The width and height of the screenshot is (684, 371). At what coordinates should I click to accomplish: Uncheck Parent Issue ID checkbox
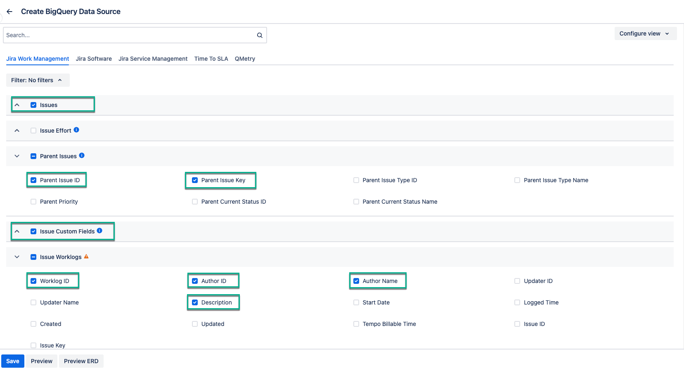(33, 180)
